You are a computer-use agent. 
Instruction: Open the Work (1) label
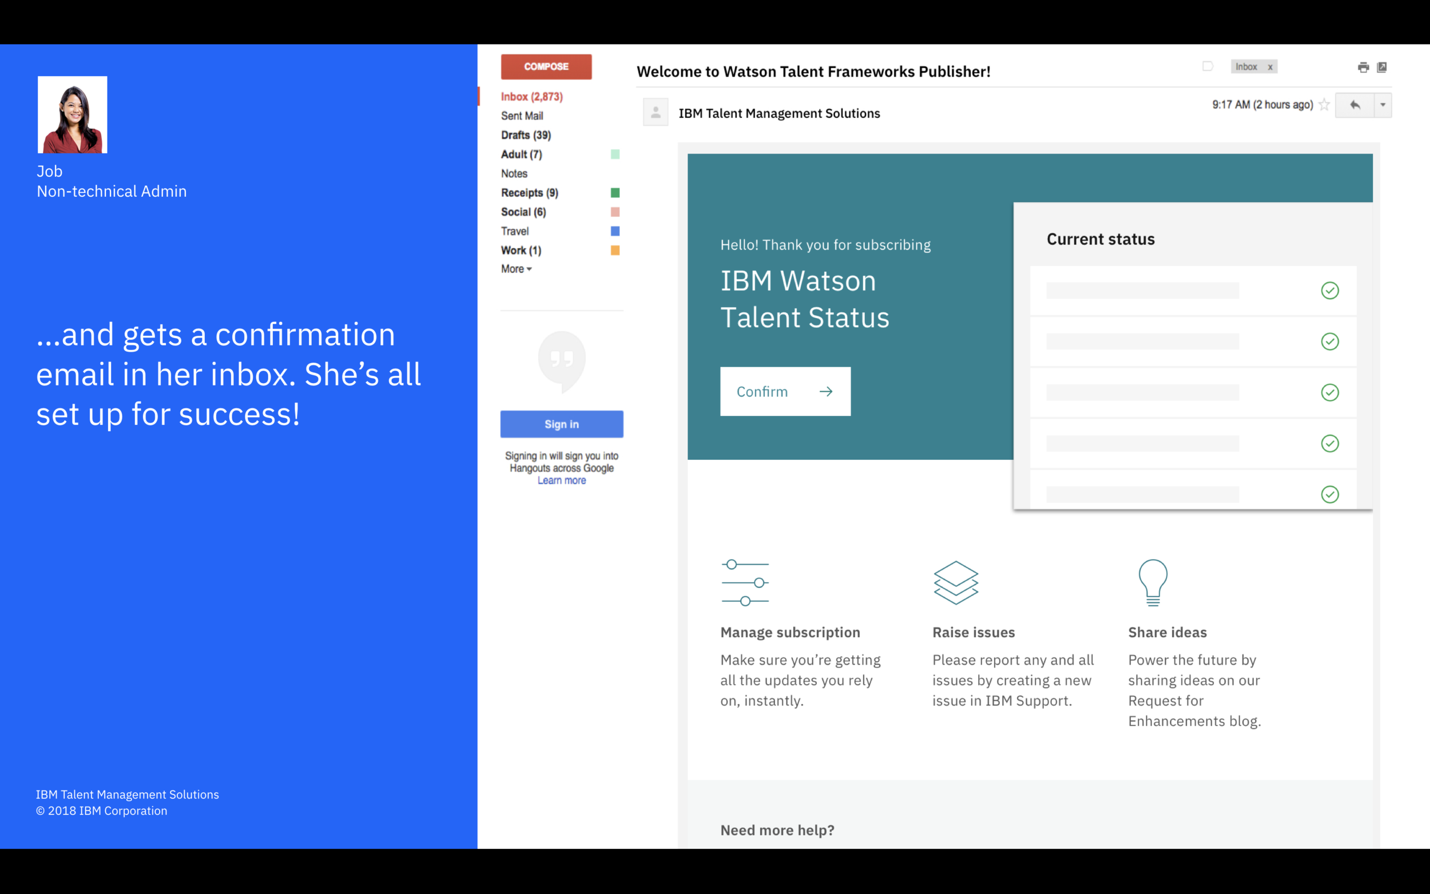click(522, 250)
